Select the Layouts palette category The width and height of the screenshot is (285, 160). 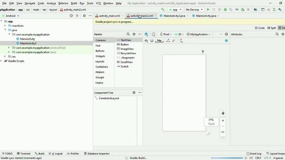(x=100, y=61)
